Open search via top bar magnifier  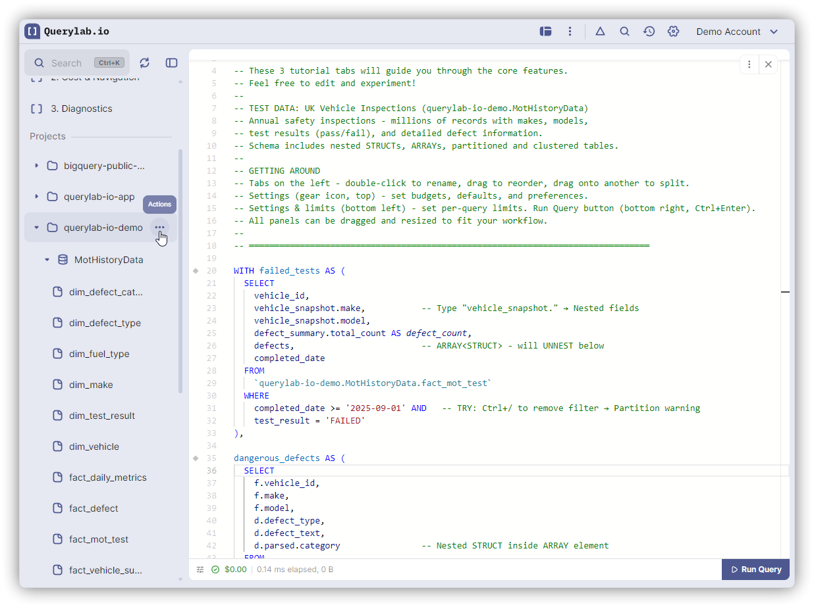coord(624,32)
